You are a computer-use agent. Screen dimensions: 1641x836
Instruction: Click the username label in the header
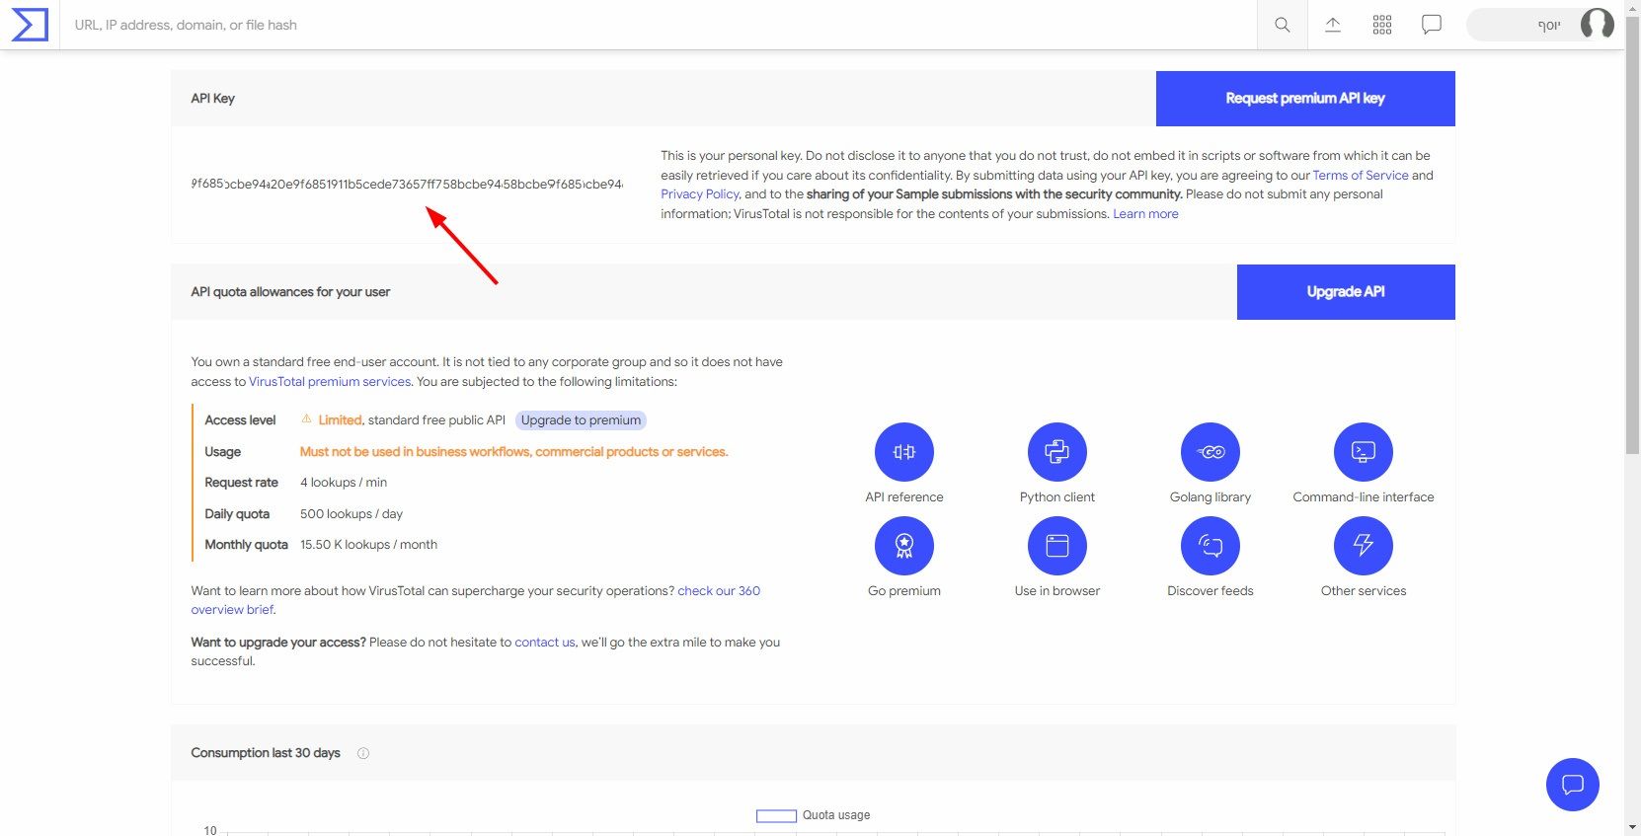[1549, 25]
